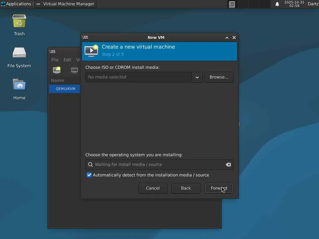
Task: Click new VM toolbar icon in Manager window
Action: [57, 70]
